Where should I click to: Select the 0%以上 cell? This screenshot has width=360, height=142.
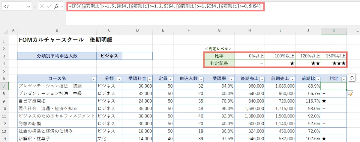pyautogui.click(x=250, y=56)
